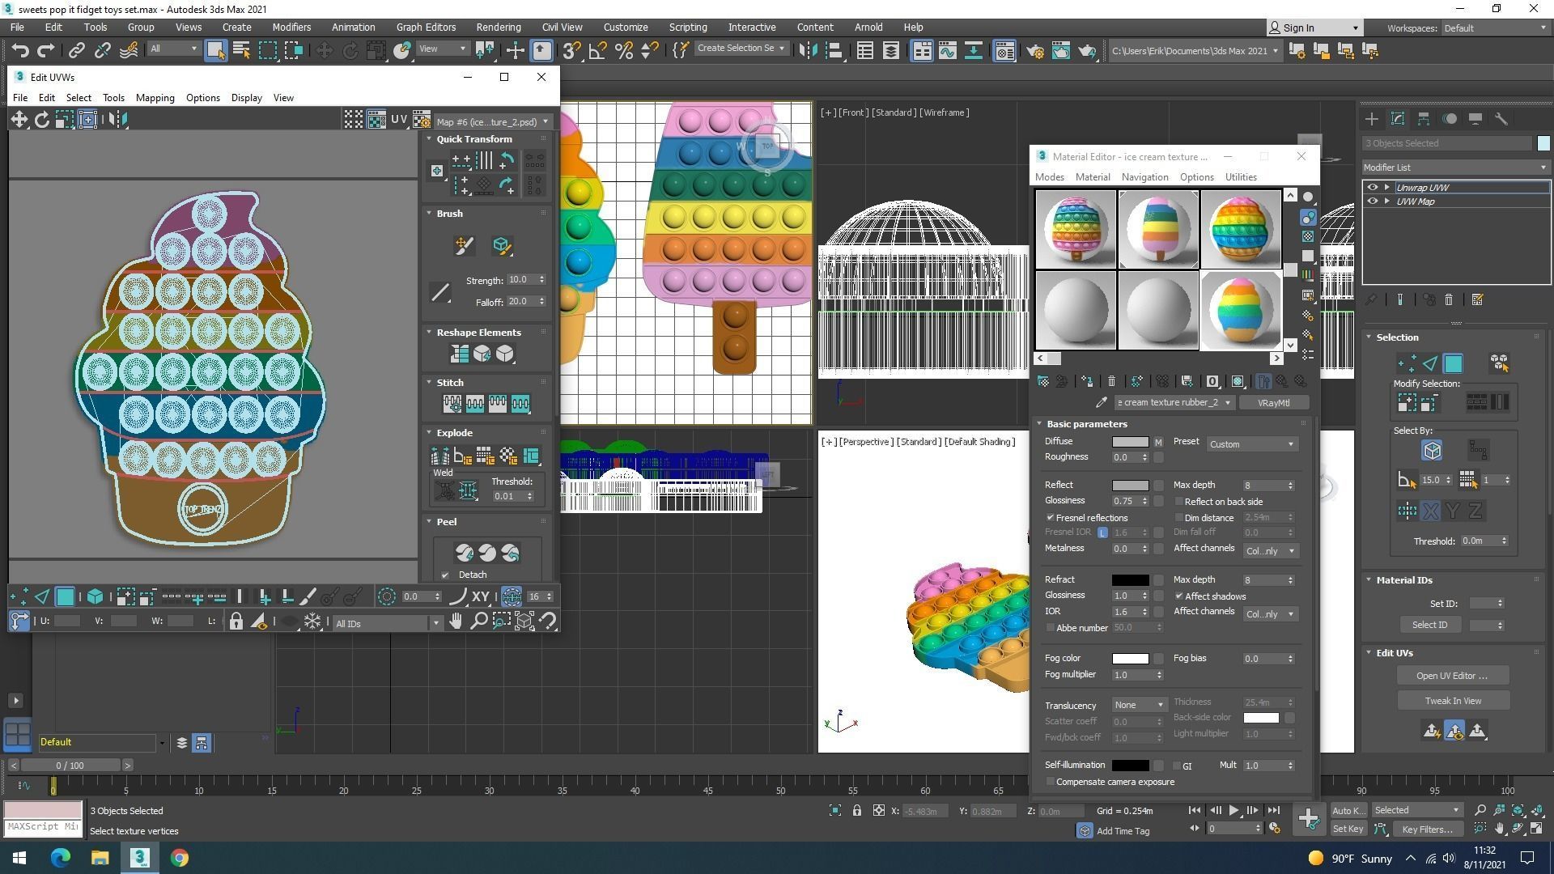This screenshot has width=1554, height=874.
Task: Collapse the Quick Transform rollout
Action: [473, 139]
